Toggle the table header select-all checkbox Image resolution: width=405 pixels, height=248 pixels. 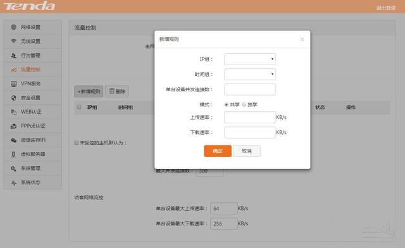79,107
